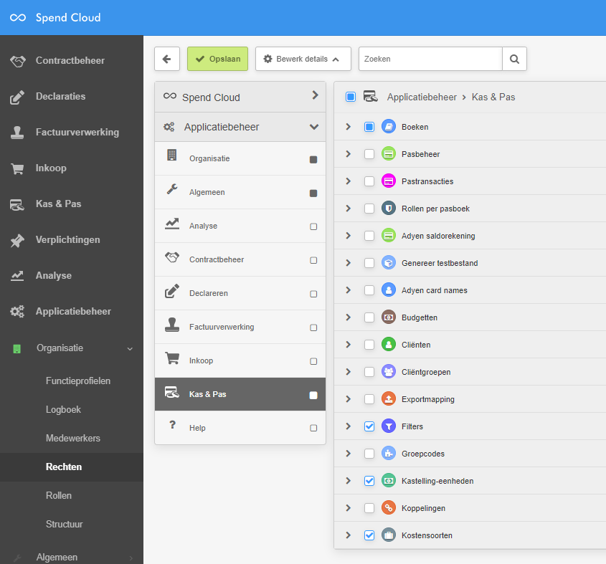Click the pushpin icon beside sidebar Verplichtingen
This screenshot has width=606, height=564.
[17, 240]
